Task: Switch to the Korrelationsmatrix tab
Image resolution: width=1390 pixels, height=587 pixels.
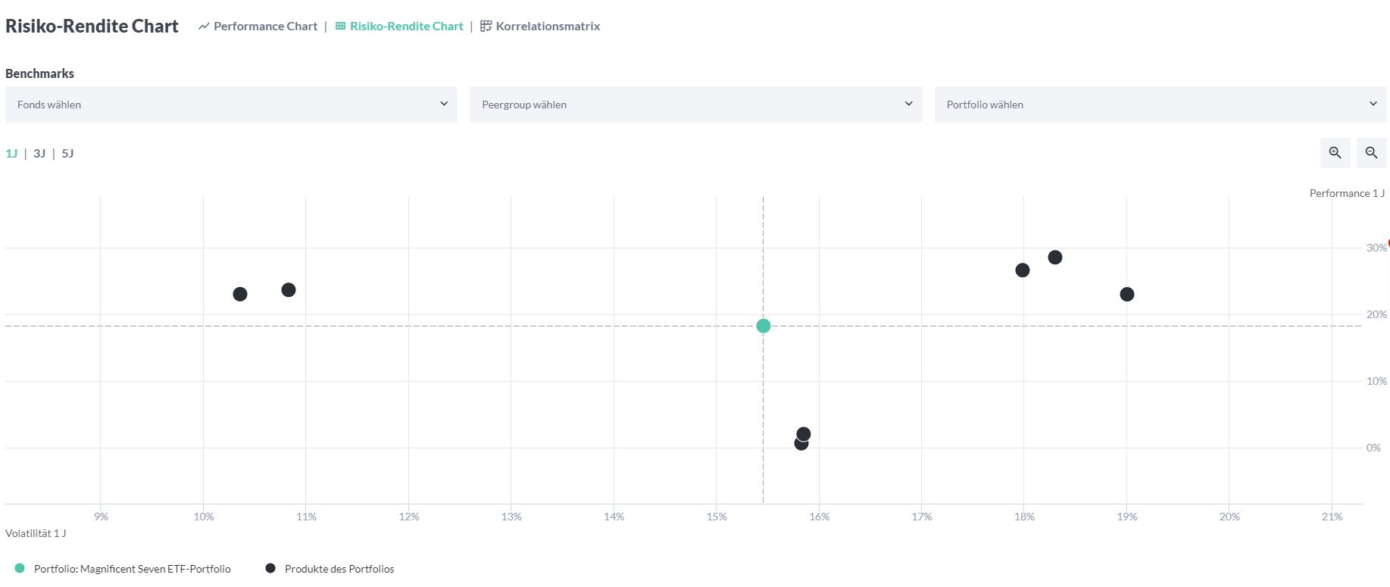Action: (548, 27)
